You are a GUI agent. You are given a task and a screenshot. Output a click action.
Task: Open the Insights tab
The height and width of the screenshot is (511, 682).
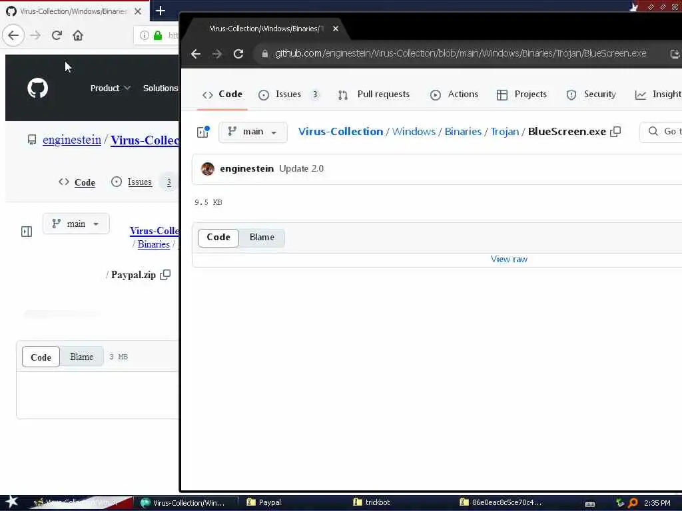point(659,94)
